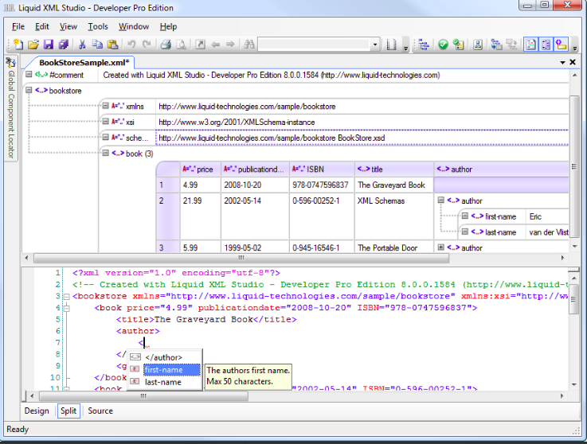The height and width of the screenshot is (444, 587).
Task: Click the code editor horizontal scrollbar
Action: tap(143, 395)
